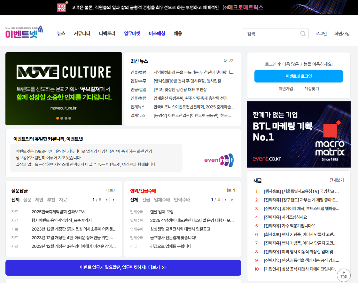Click 로그인 link in header
Viewport: 358px width, 283px height.
[x=321, y=34]
